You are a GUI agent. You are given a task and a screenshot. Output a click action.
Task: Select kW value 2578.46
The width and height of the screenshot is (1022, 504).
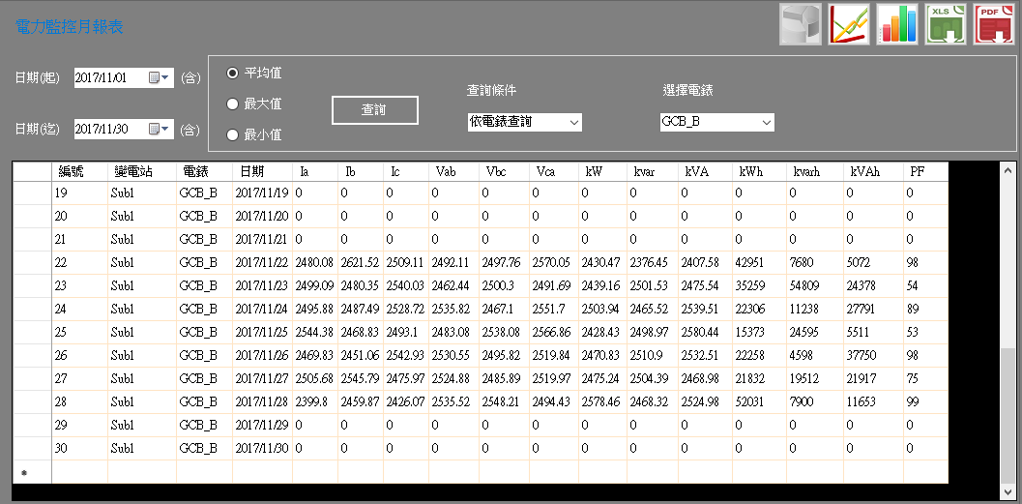pyautogui.click(x=602, y=401)
